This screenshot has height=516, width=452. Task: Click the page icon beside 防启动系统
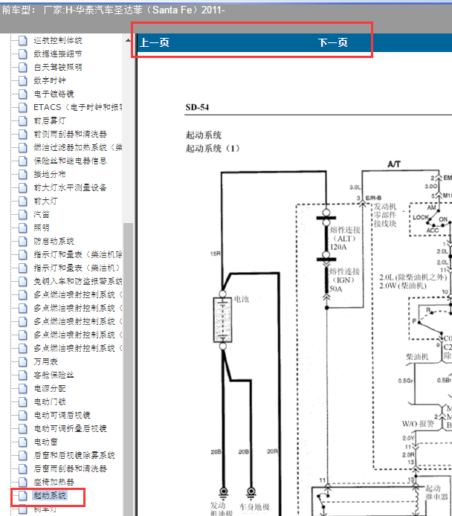23,241
